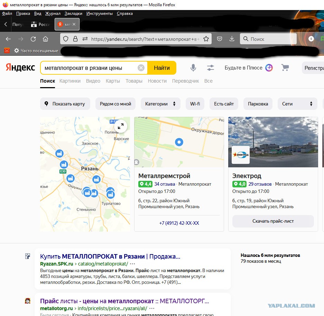This screenshot has height=316, width=324.
Task: Open Купить МЕТАЛЛОПРОКАТ в Рязани result
Action: (x=110, y=256)
